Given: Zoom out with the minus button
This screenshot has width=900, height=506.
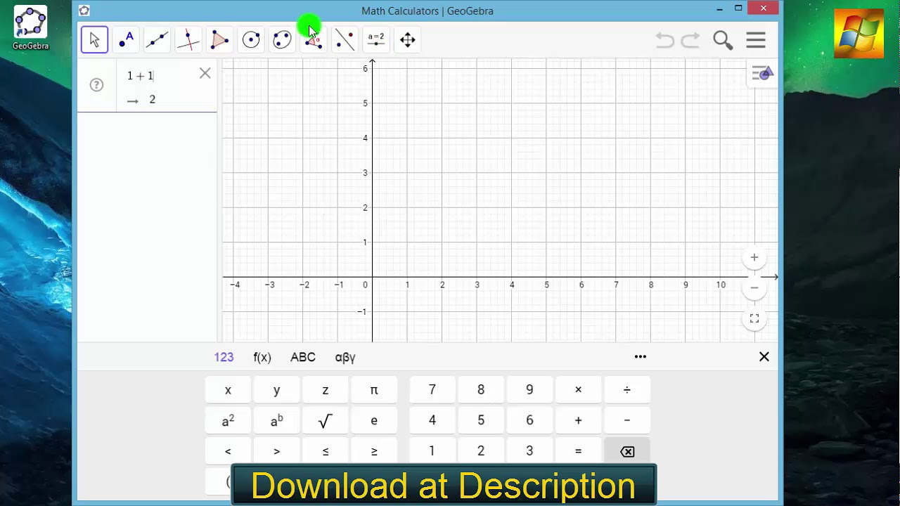Looking at the screenshot, I should pos(754,287).
